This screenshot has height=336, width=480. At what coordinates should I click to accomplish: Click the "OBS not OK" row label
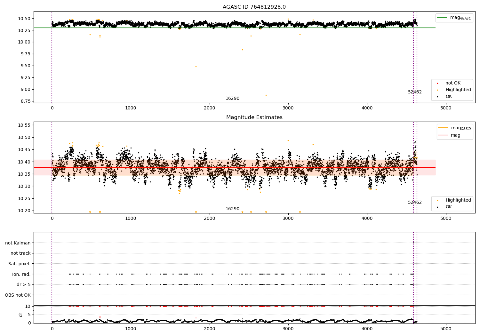click(18, 295)
